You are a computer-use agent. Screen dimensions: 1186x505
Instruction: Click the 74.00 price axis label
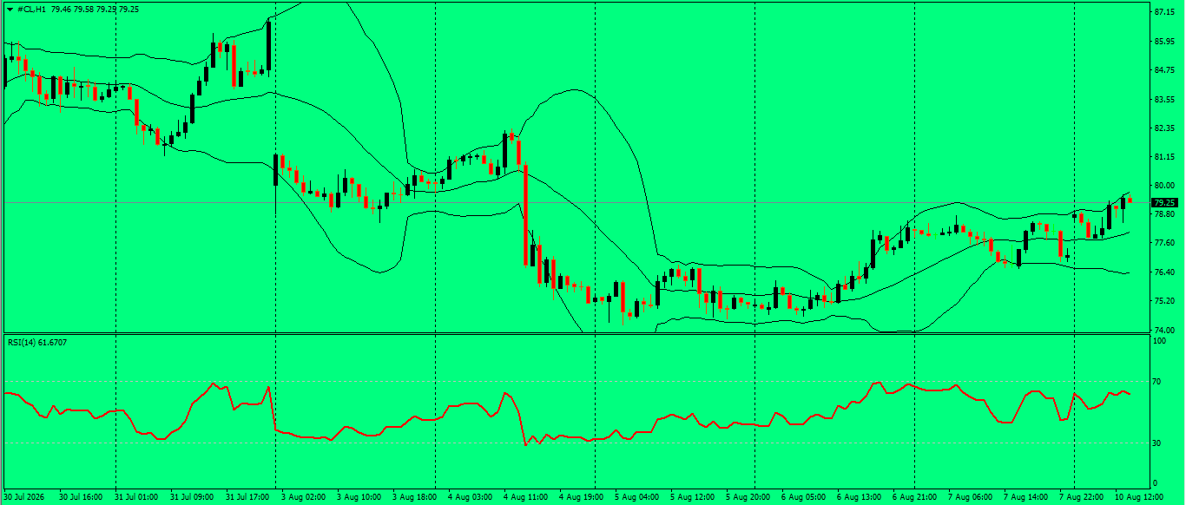[x=1164, y=330]
